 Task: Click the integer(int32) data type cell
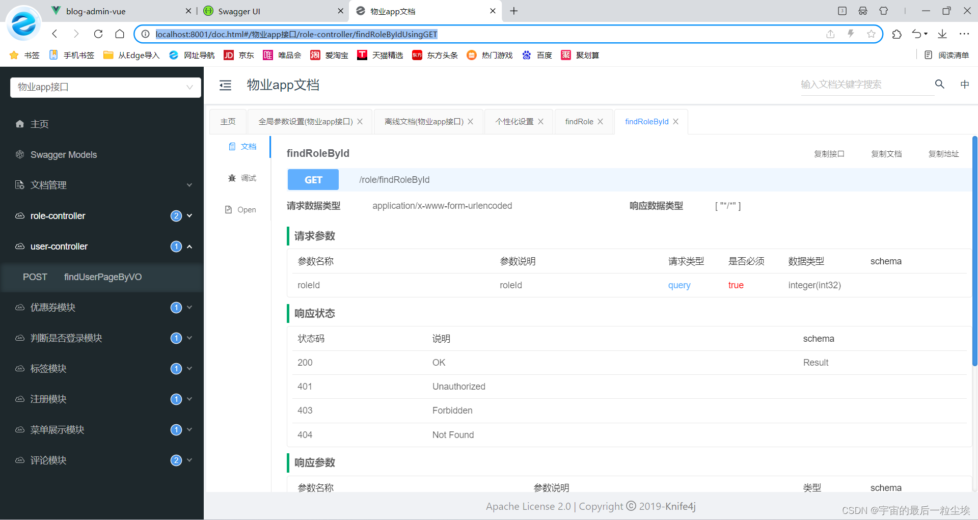pos(814,285)
